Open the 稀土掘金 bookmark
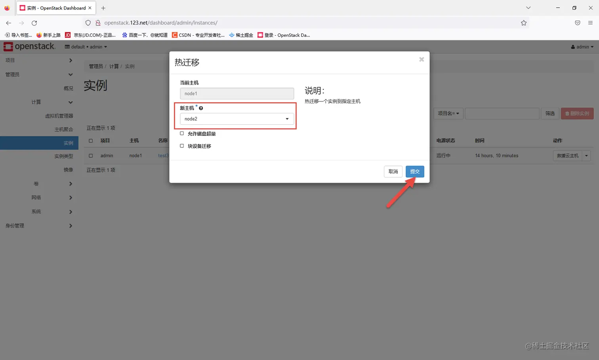This screenshot has height=360, width=599. coord(241,35)
